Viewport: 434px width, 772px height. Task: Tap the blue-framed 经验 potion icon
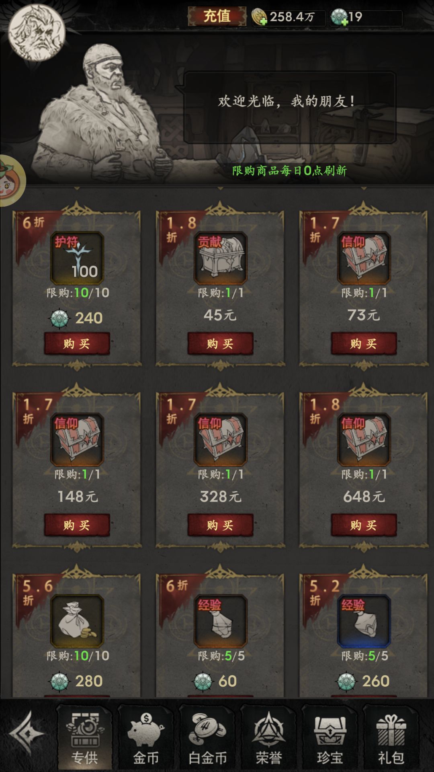(x=364, y=621)
